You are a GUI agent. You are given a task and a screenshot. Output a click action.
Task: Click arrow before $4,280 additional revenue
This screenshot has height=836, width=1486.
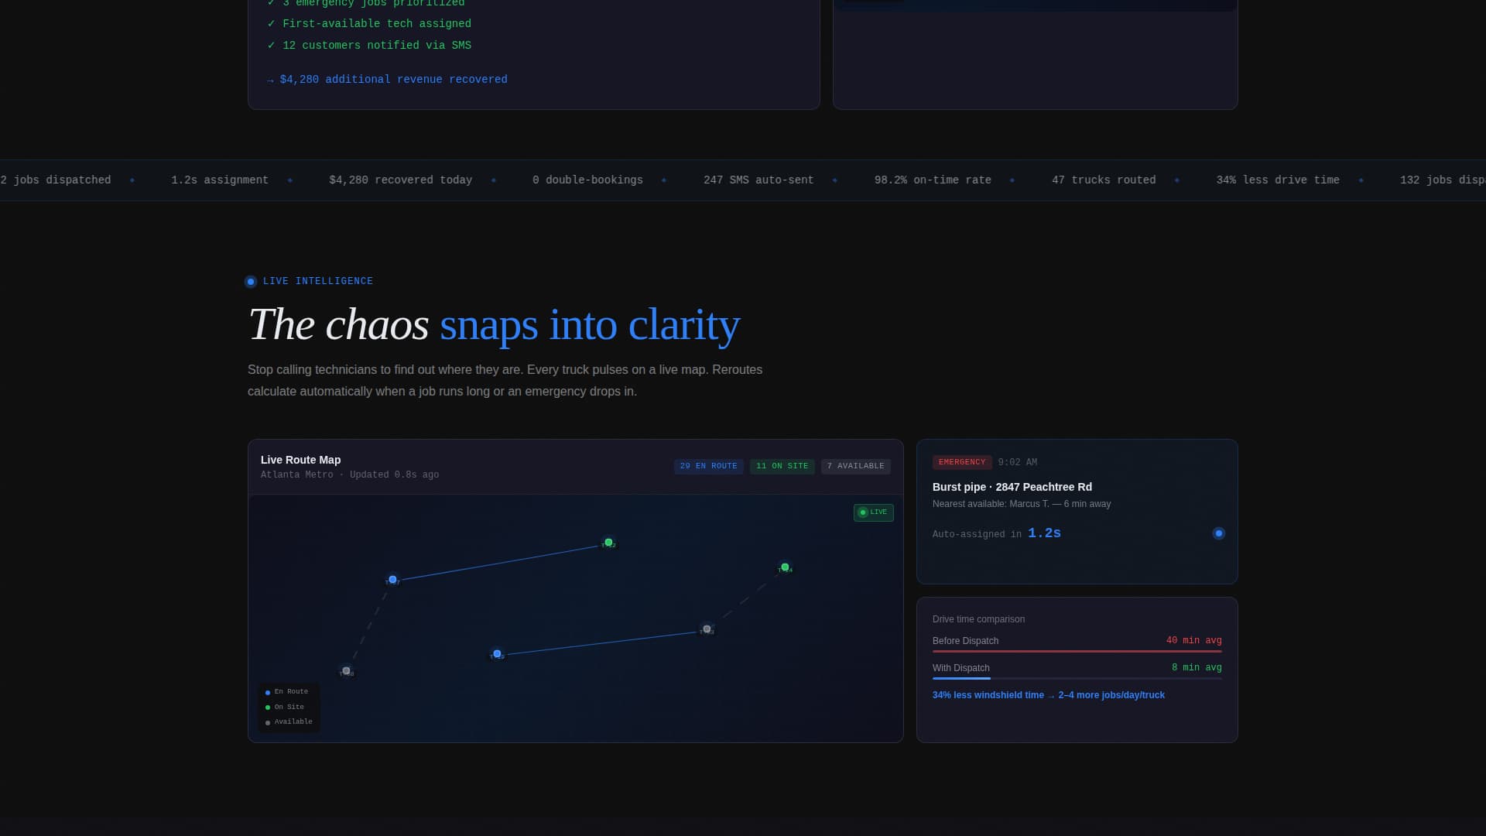270,81
